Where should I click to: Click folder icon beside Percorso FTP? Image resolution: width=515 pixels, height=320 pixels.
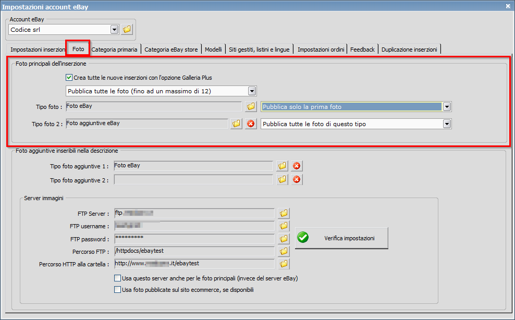tap(284, 251)
